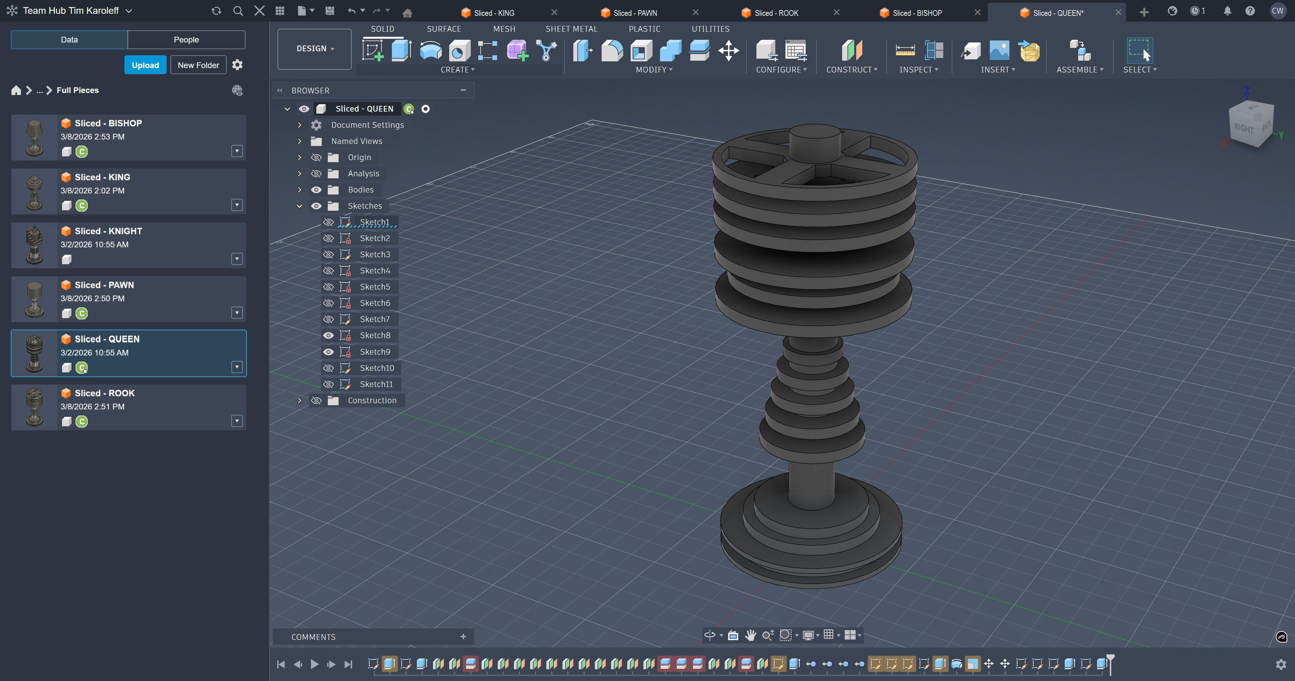The height and width of the screenshot is (681, 1295).
Task: Select the Press Pull tool
Action: pos(583,51)
